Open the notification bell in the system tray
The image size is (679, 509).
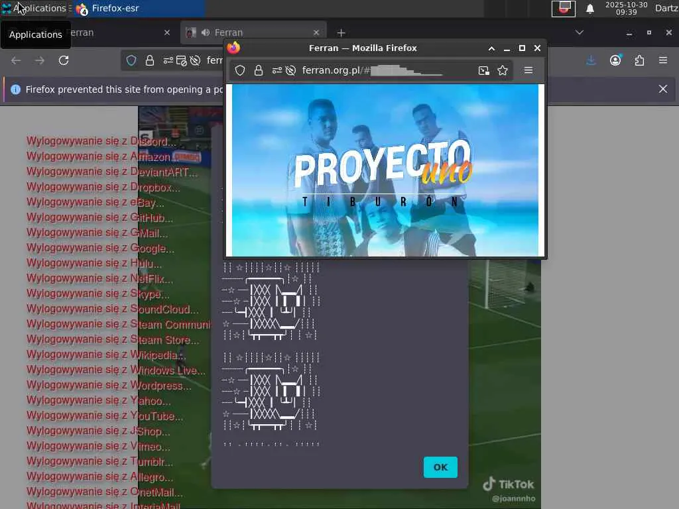click(x=589, y=9)
